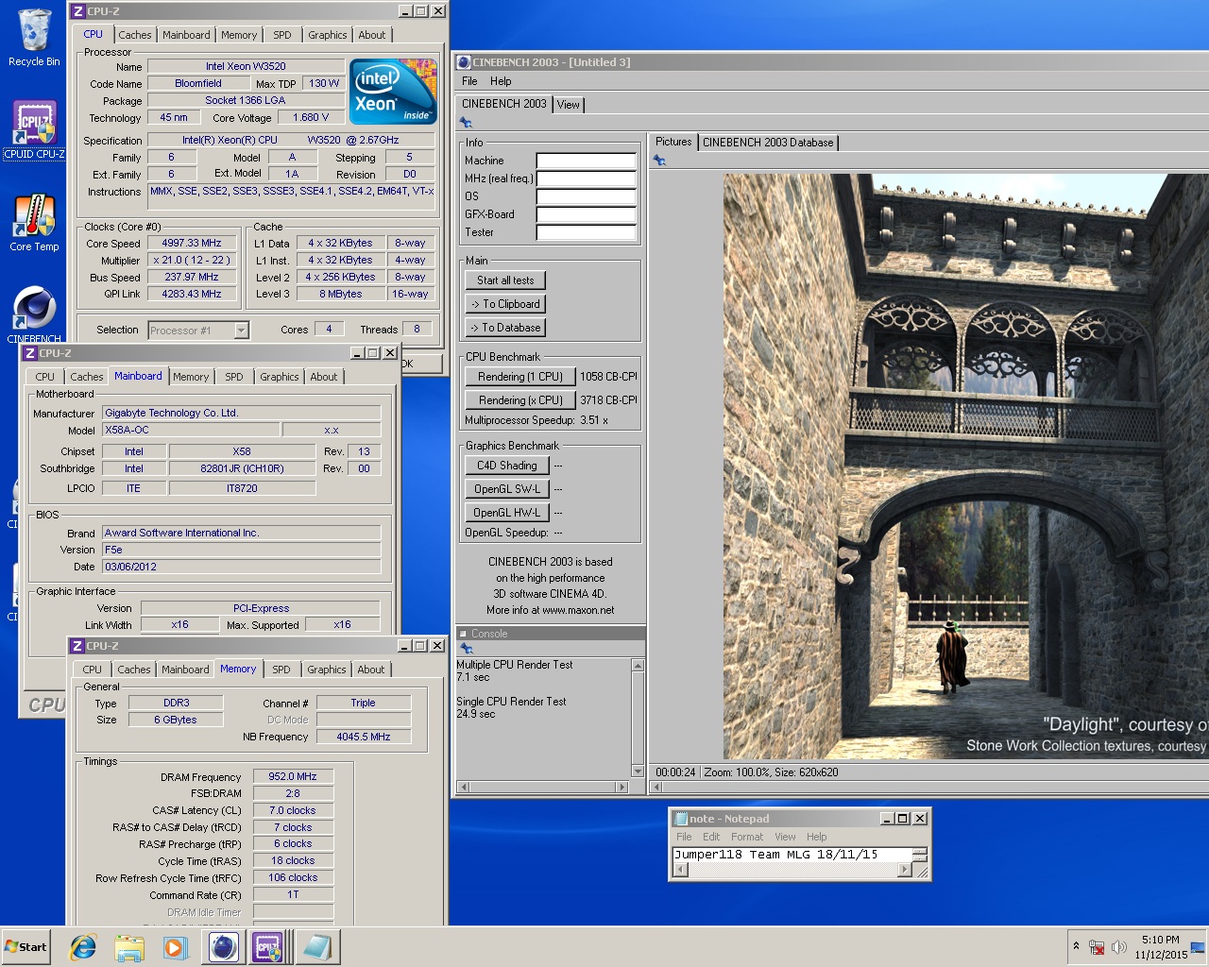Open CINEBENCH Help menu
This screenshot has width=1209, height=967.
pos(501,81)
